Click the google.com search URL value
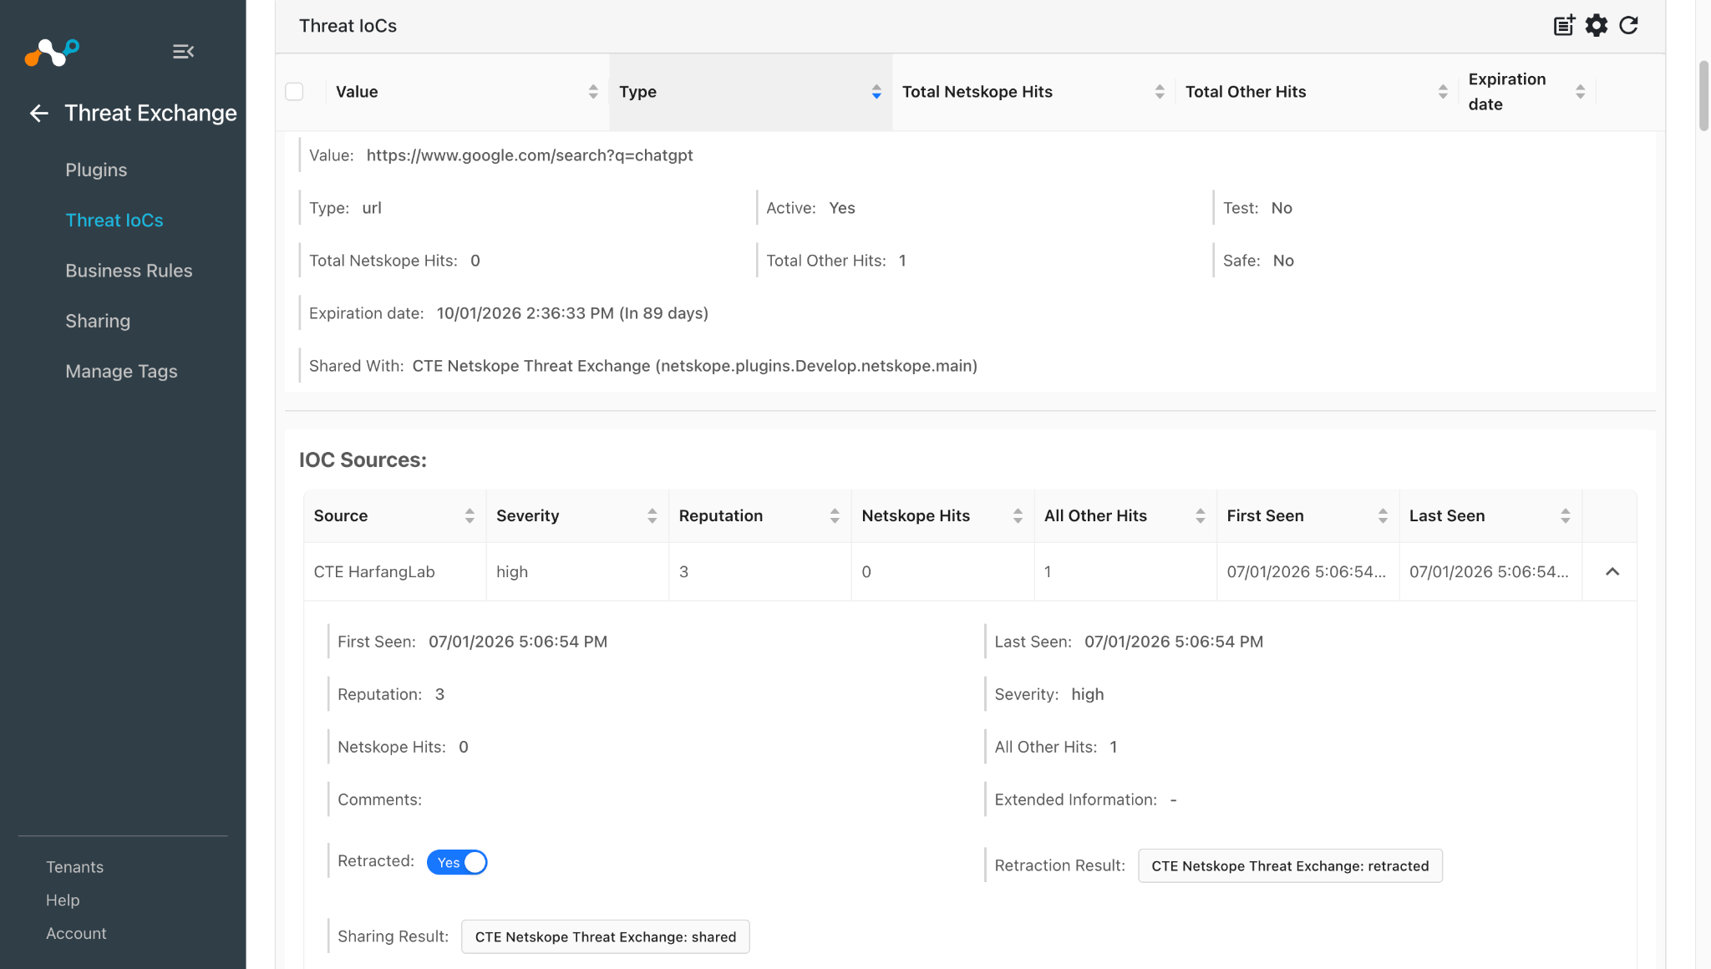Viewport: 1711px width, 969px height. 530,155
